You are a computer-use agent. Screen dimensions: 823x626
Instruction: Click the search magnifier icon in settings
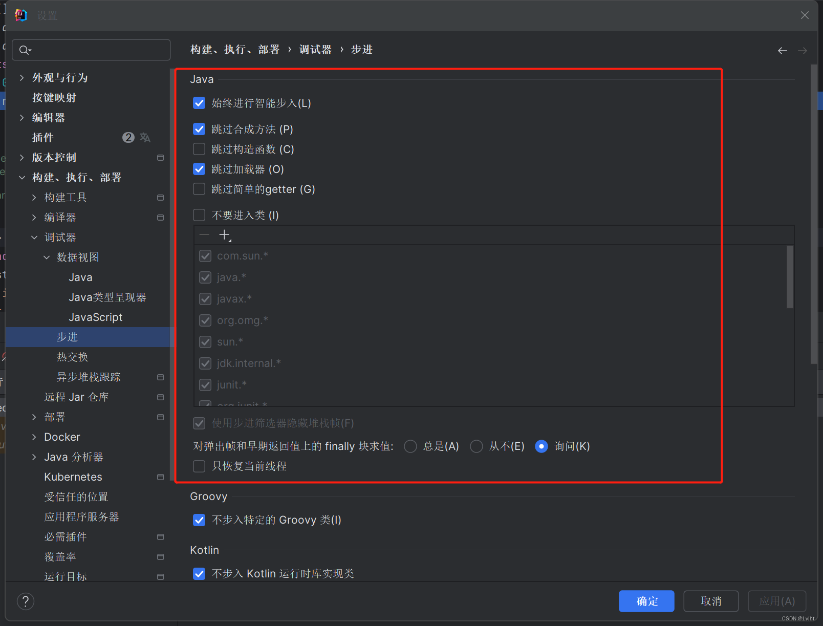(25, 50)
